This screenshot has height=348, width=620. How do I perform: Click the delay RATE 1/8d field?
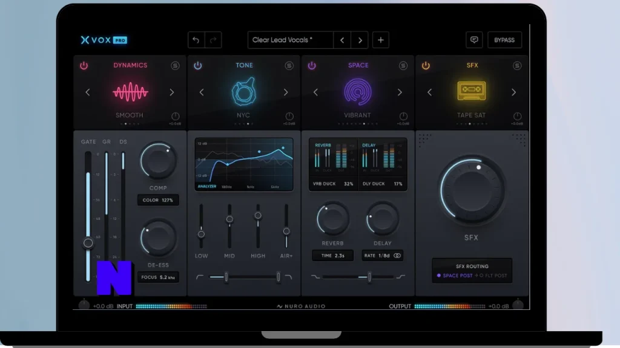(382, 256)
